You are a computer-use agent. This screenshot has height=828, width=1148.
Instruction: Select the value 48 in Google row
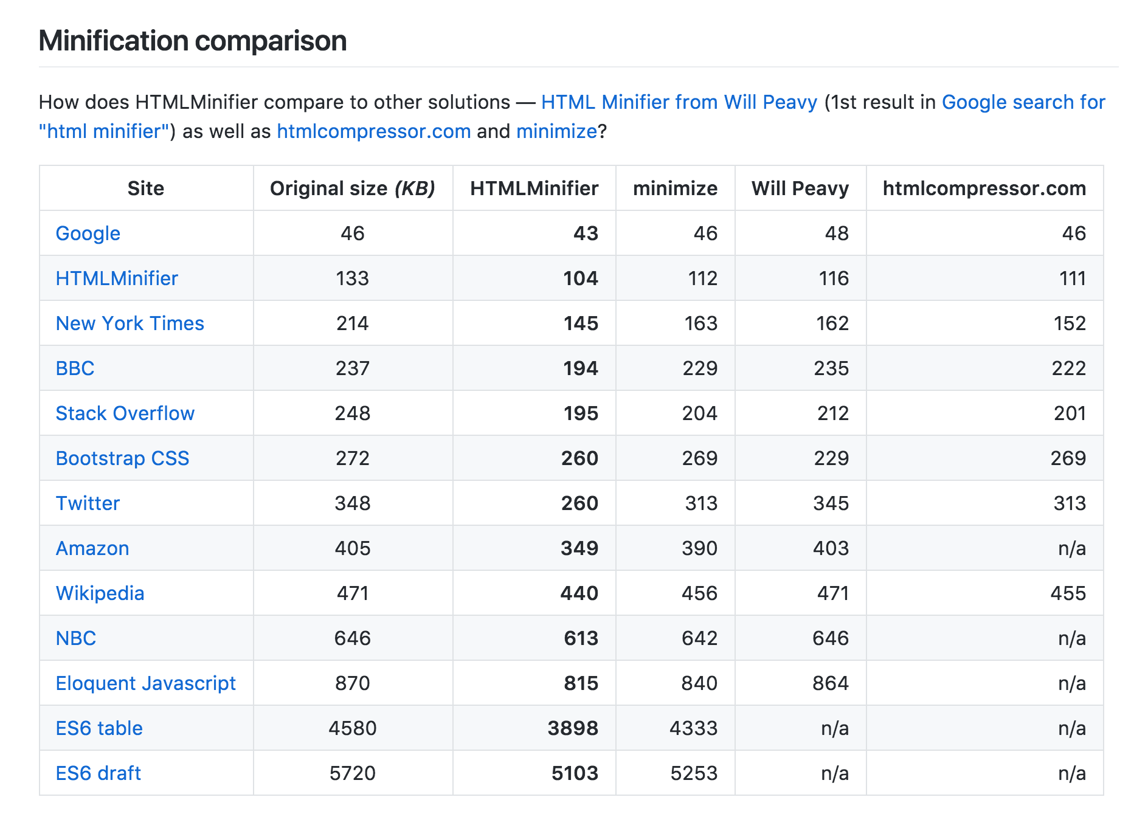[837, 233]
